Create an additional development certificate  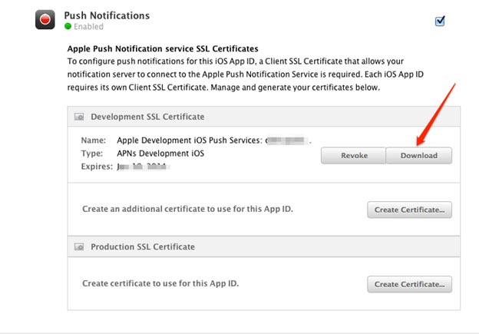tap(409, 210)
